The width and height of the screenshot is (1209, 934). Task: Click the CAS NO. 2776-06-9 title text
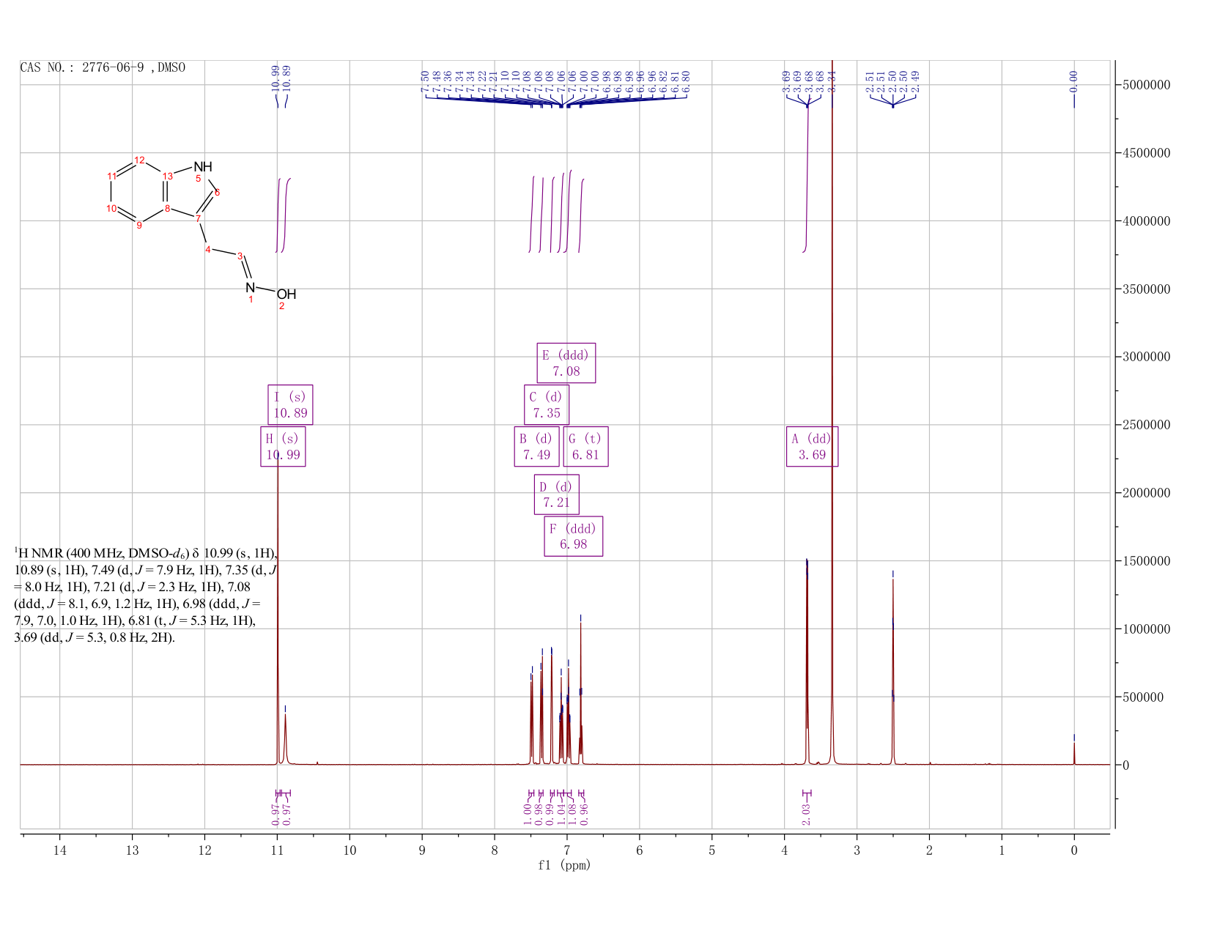pyautogui.click(x=103, y=67)
